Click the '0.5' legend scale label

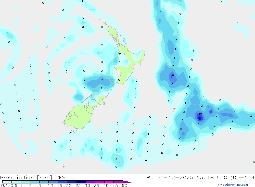[x=14, y=185]
